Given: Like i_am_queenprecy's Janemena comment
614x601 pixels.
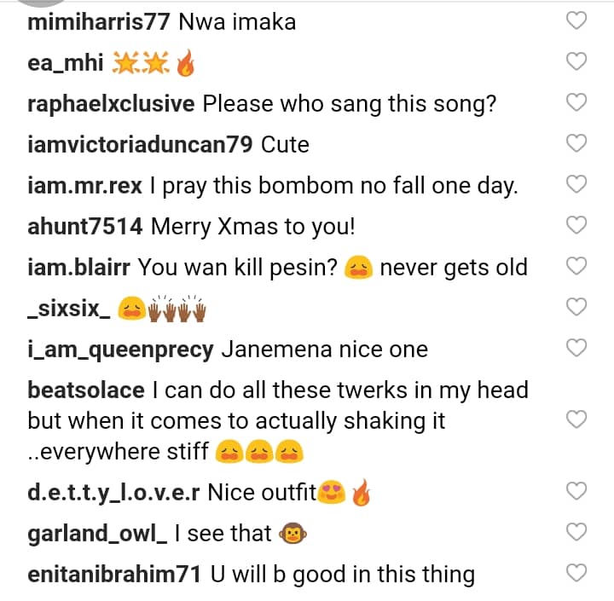Looking at the screenshot, I should coord(577,348).
